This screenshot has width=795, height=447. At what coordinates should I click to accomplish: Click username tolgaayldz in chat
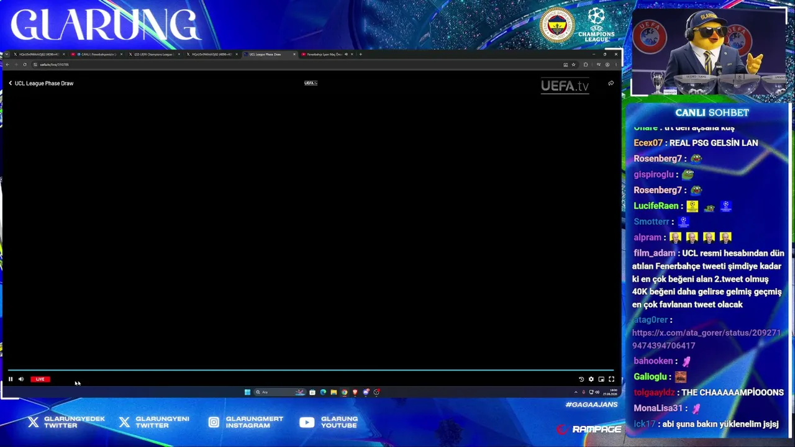click(x=654, y=392)
